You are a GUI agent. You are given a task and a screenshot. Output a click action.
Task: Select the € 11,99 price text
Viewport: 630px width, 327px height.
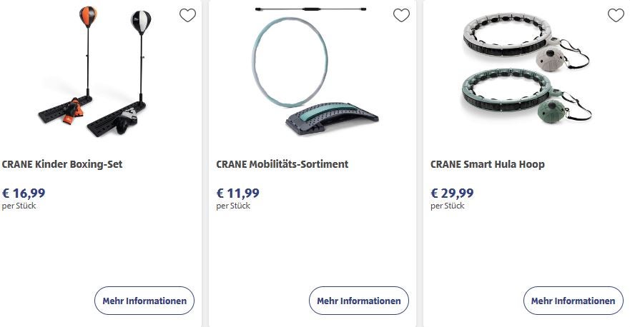tap(238, 193)
